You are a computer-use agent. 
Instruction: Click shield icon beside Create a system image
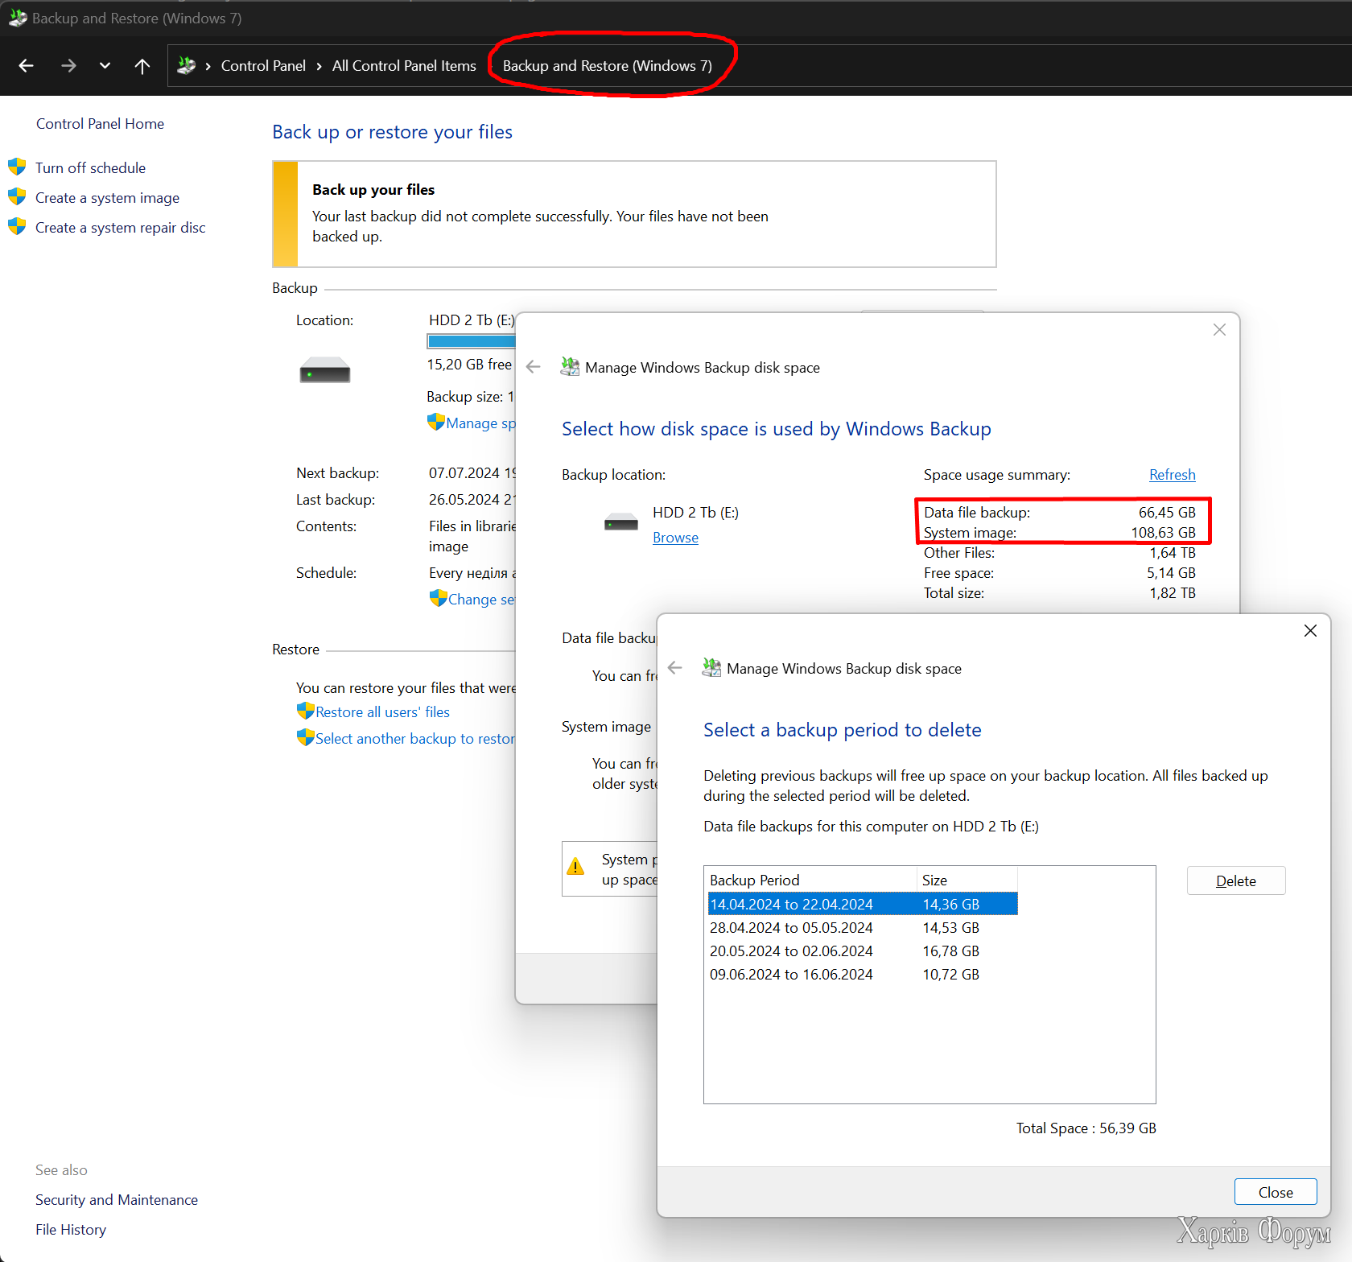pyautogui.click(x=17, y=197)
